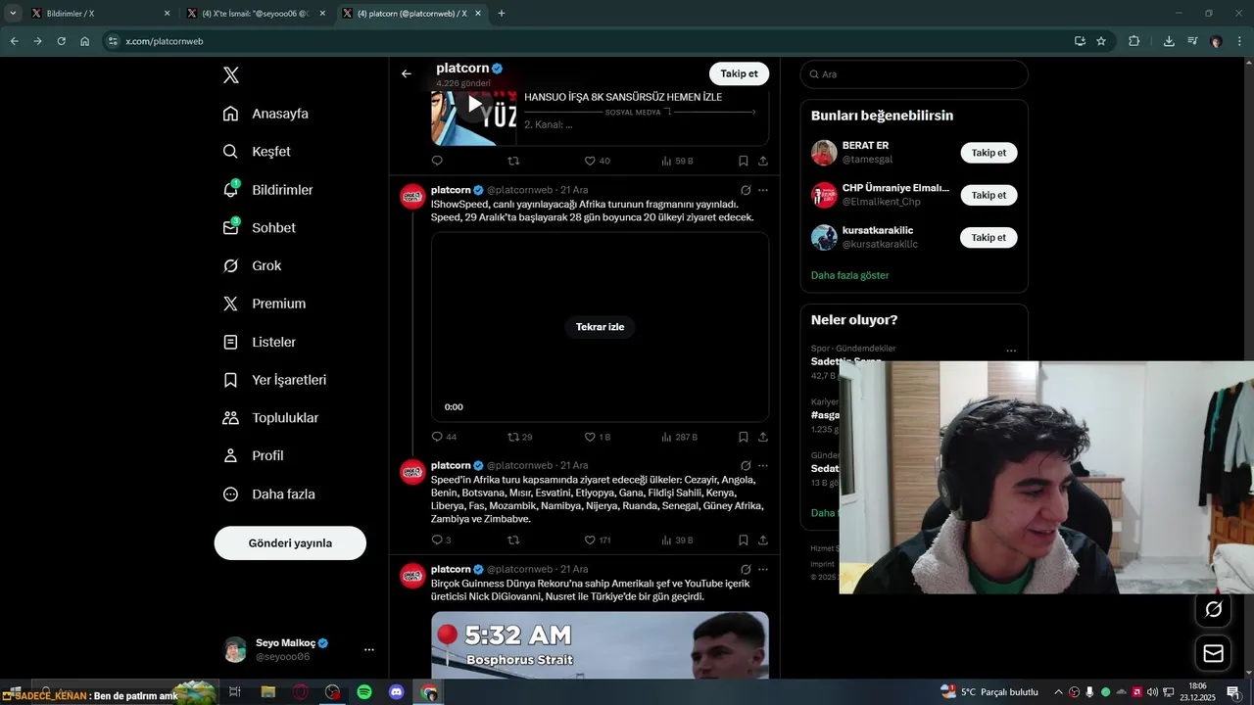Open Spotify from the taskbar

tap(364, 692)
